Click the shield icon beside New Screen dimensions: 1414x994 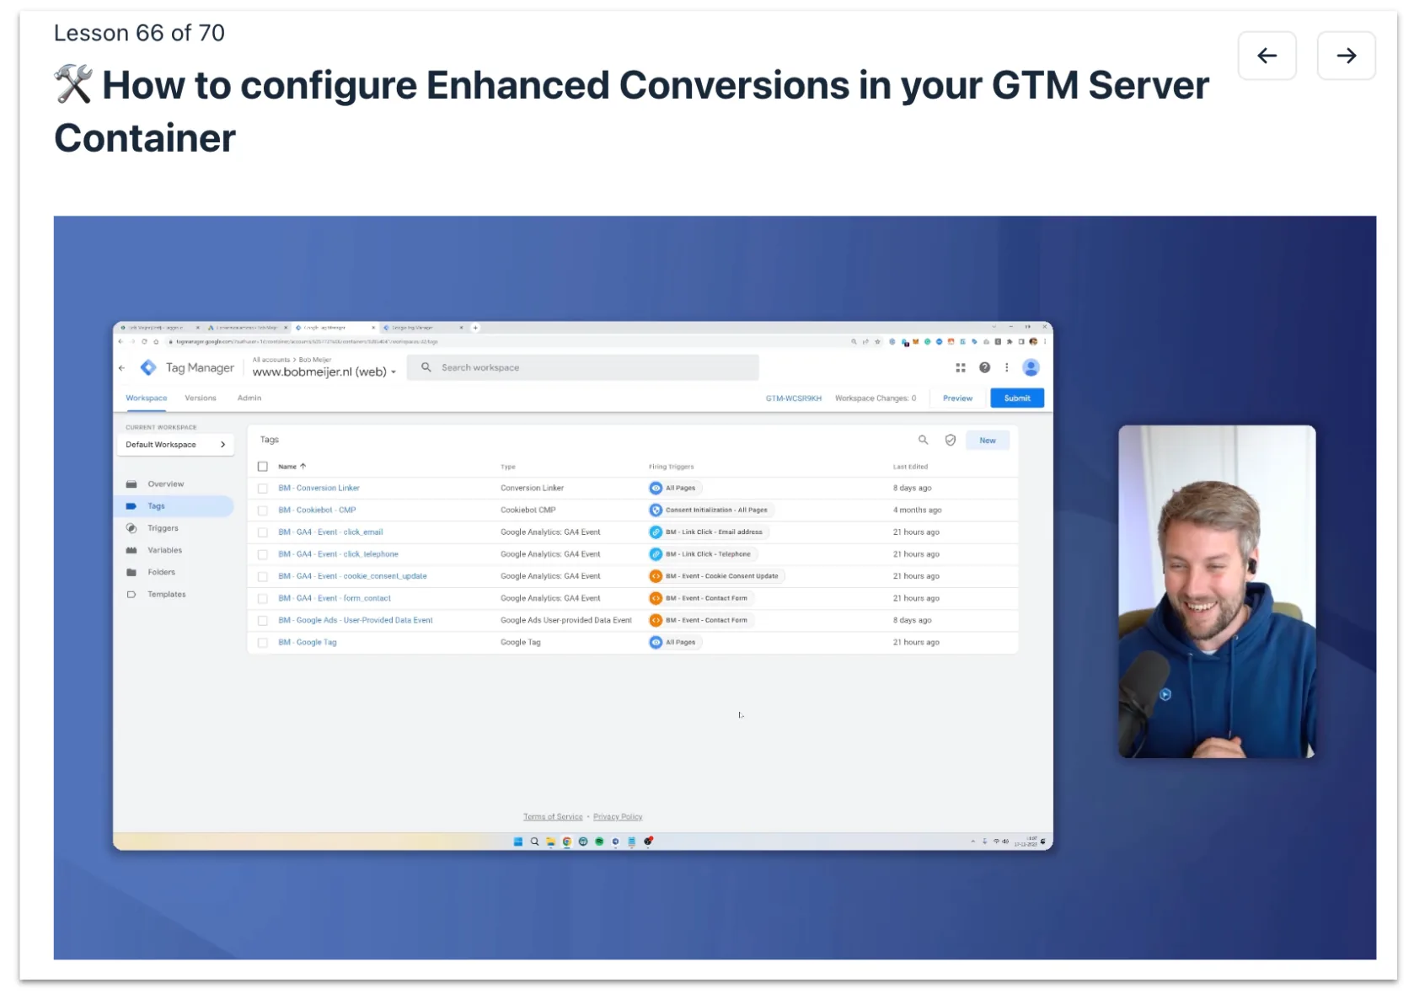[x=950, y=440]
